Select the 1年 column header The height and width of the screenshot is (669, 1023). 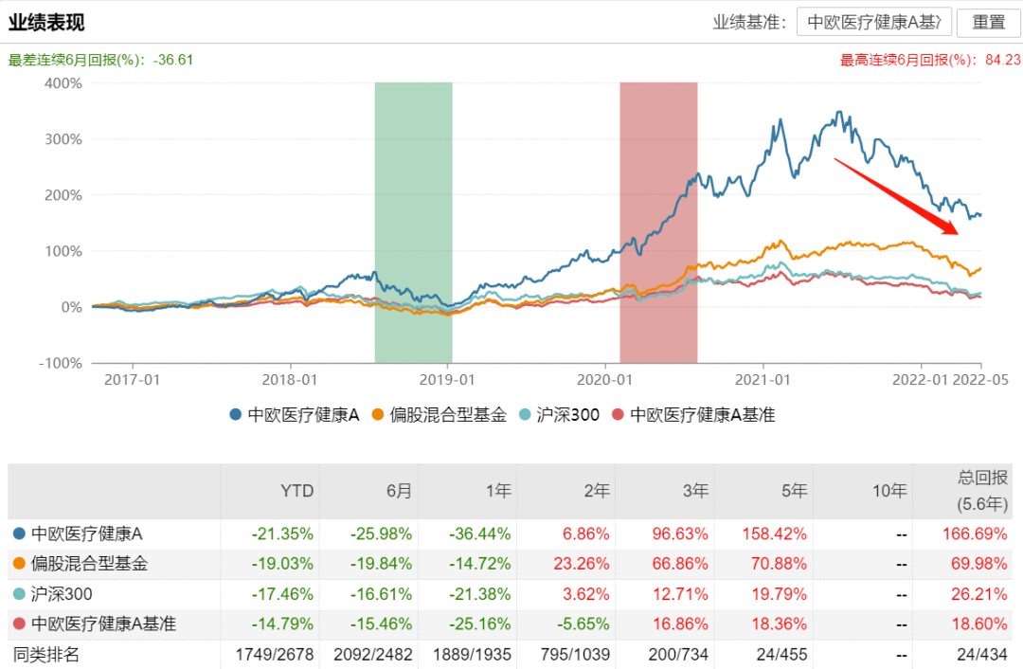(x=496, y=491)
